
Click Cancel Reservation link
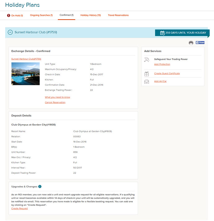pyautogui.click(x=55, y=102)
